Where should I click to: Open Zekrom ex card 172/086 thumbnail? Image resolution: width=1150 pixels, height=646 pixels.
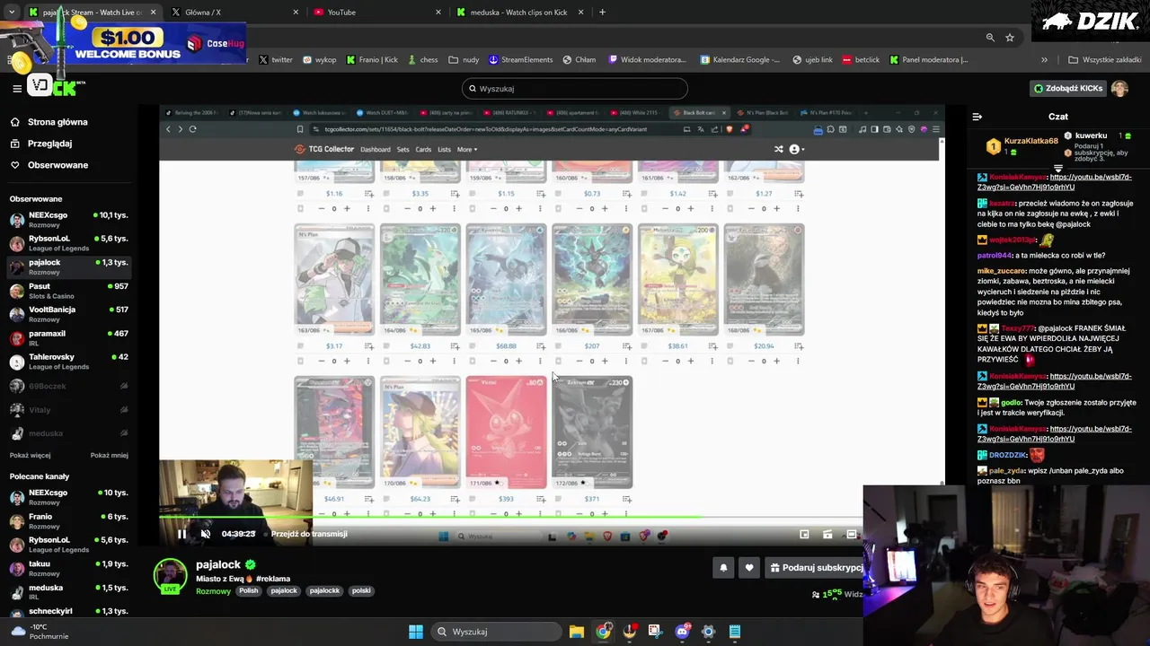tap(592, 432)
